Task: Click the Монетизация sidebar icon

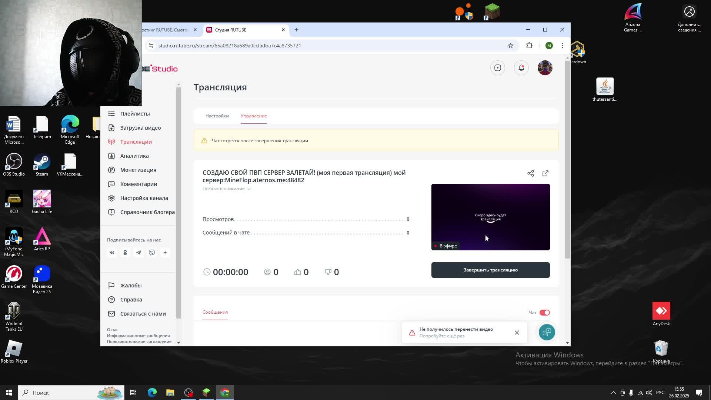Action: [111, 170]
